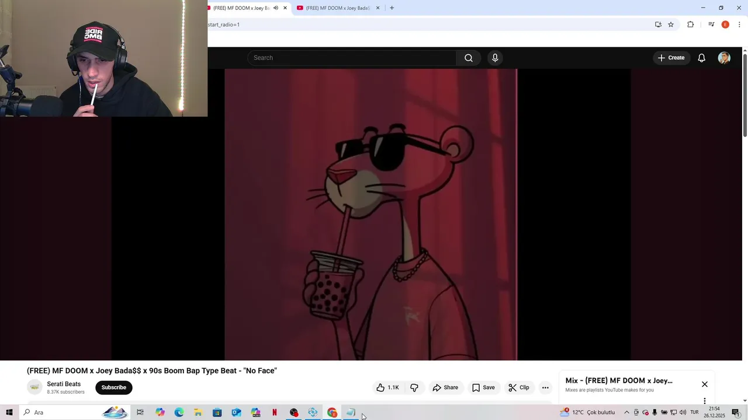Open more actions three-dot menu beside Clip
The width and height of the screenshot is (748, 420).
pyautogui.click(x=545, y=387)
